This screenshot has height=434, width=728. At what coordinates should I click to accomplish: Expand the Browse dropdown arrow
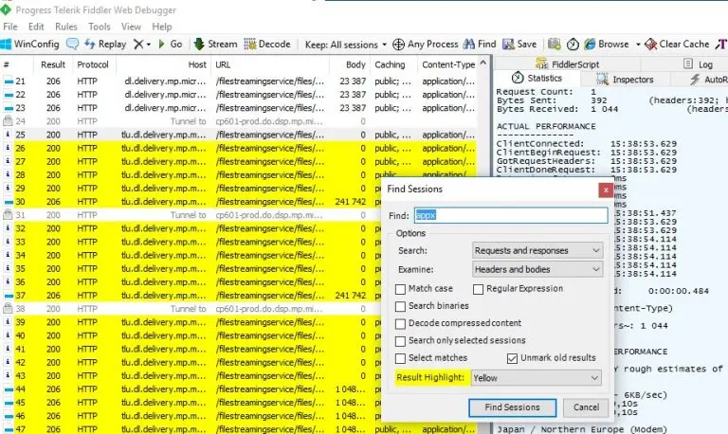click(638, 45)
